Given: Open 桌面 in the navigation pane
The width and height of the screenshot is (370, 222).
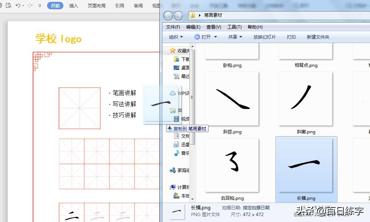Looking at the screenshot, I should [181, 68].
